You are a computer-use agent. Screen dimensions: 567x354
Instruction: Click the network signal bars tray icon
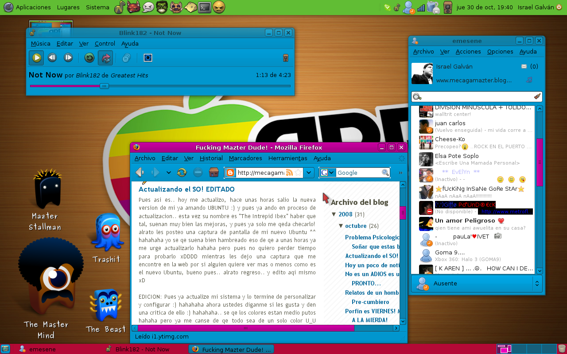click(421, 8)
